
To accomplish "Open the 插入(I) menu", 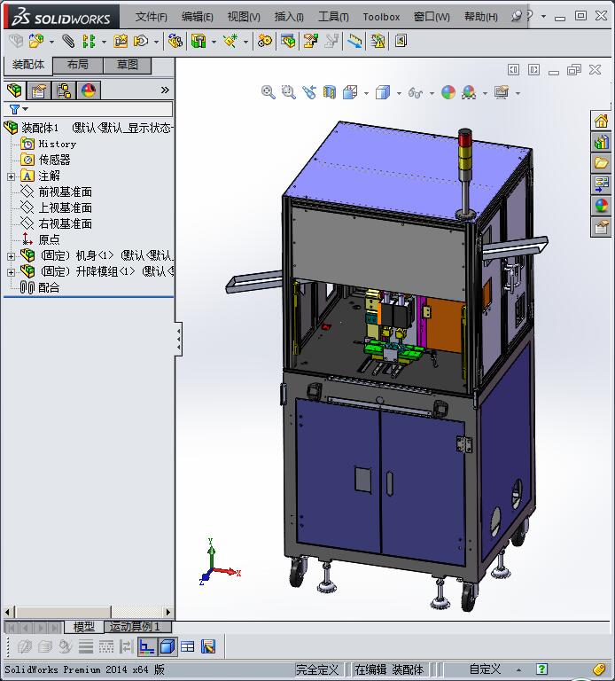I will point(289,17).
